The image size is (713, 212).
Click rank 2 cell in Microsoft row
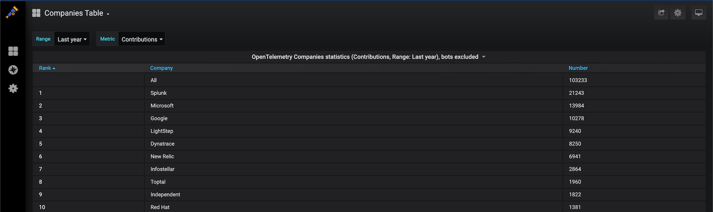tap(88, 105)
